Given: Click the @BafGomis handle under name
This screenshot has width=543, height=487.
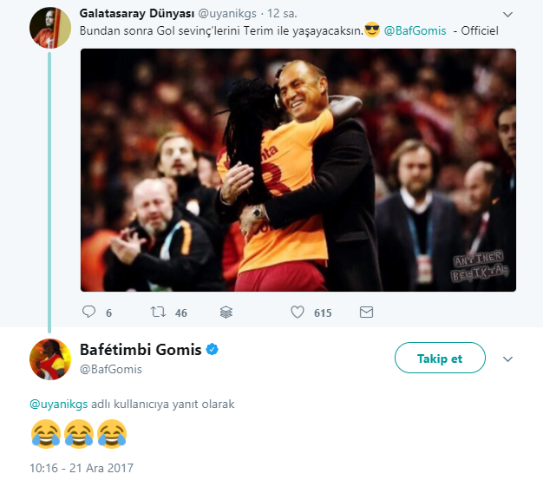Looking at the screenshot, I should [111, 369].
